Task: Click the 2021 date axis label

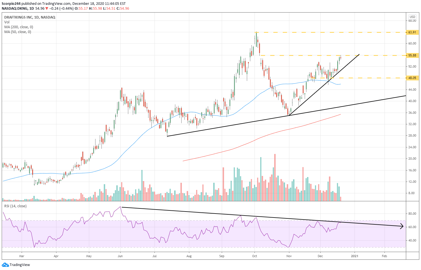Action: coord(355,256)
